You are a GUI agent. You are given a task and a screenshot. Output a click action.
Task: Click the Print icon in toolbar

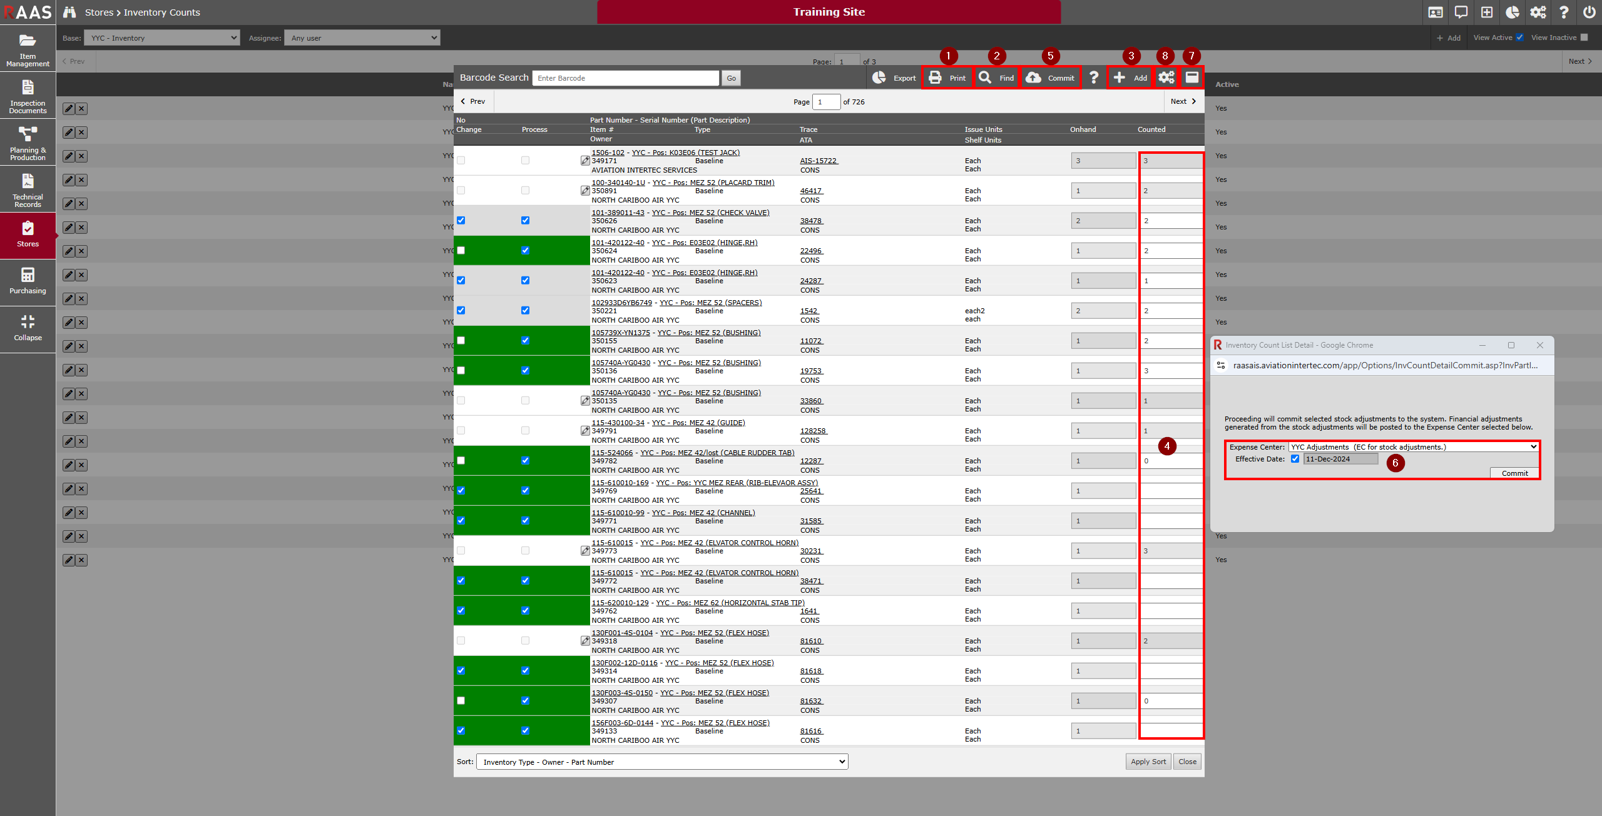(935, 78)
